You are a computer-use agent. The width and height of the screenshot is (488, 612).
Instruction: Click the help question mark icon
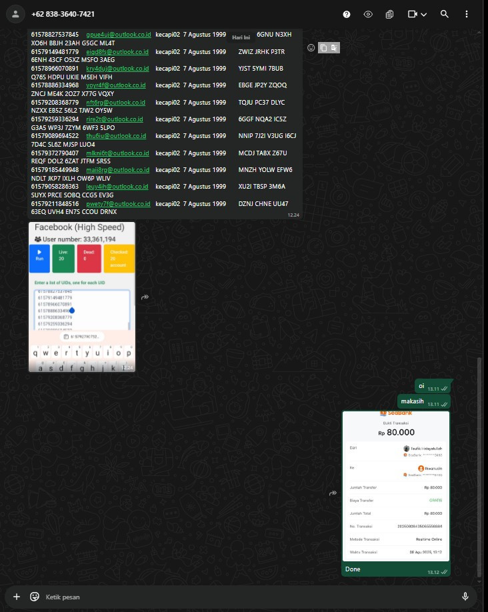click(x=347, y=15)
